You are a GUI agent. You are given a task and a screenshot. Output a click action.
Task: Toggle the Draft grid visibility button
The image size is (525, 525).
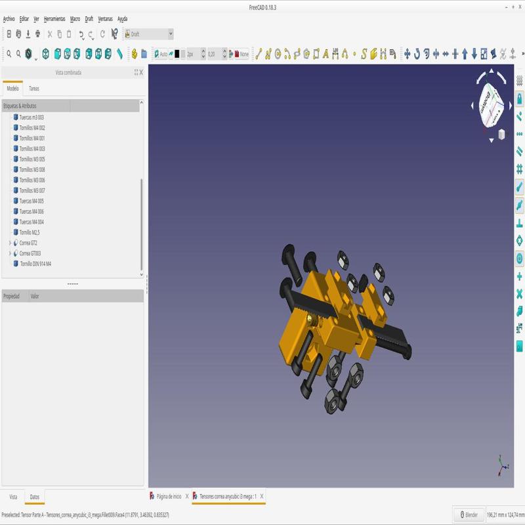(x=519, y=80)
